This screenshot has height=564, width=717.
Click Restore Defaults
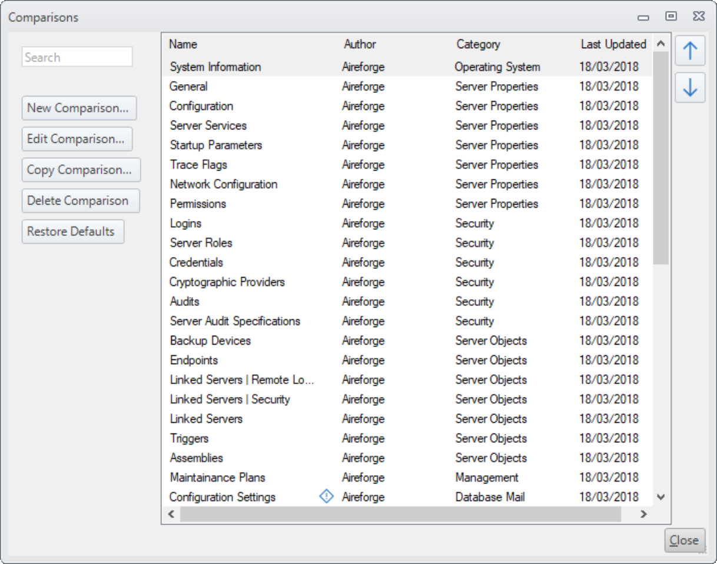click(73, 231)
